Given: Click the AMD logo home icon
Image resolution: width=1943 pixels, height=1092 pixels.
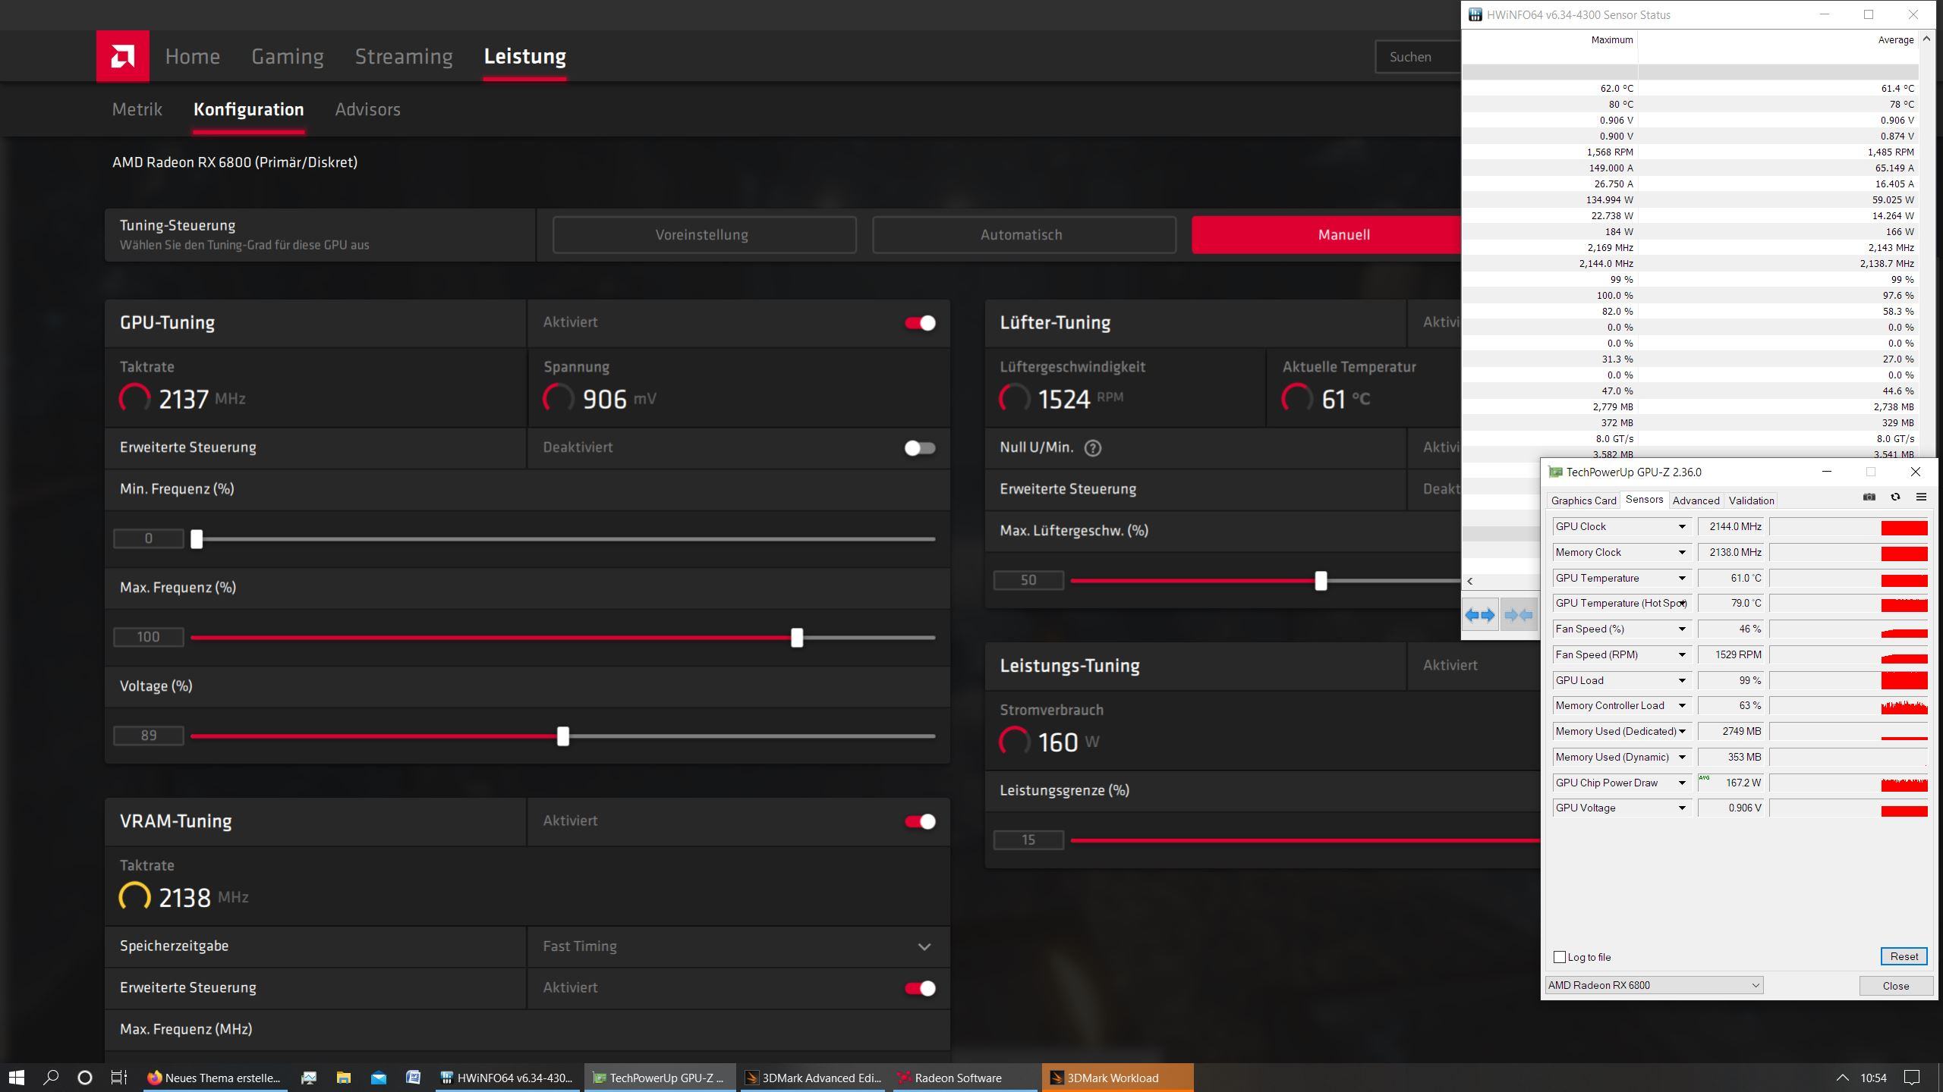Looking at the screenshot, I should (x=122, y=56).
